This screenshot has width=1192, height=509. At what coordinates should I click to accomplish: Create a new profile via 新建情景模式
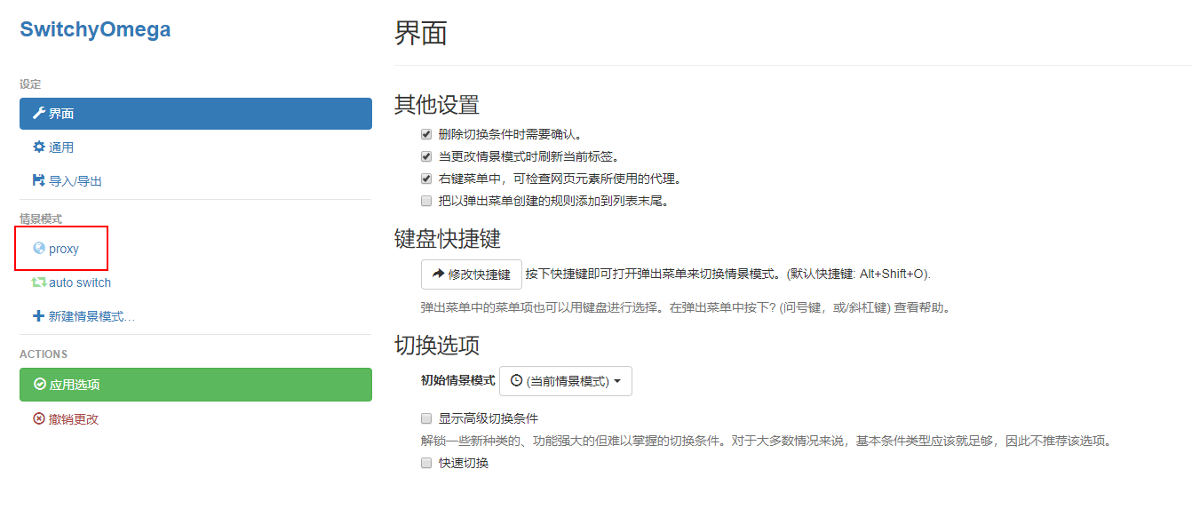pyautogui.click(x=195, y=316)
